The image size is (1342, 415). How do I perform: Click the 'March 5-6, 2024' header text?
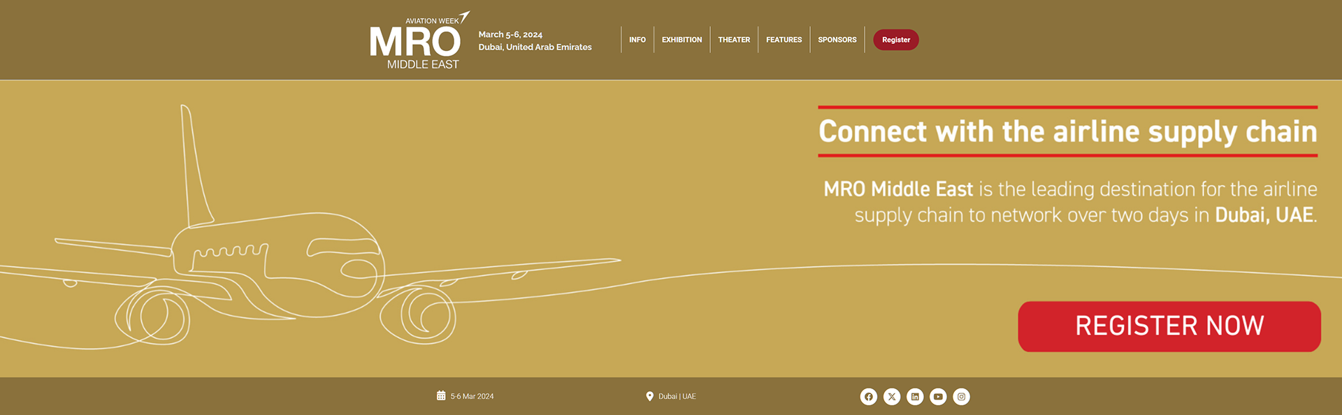510,34
